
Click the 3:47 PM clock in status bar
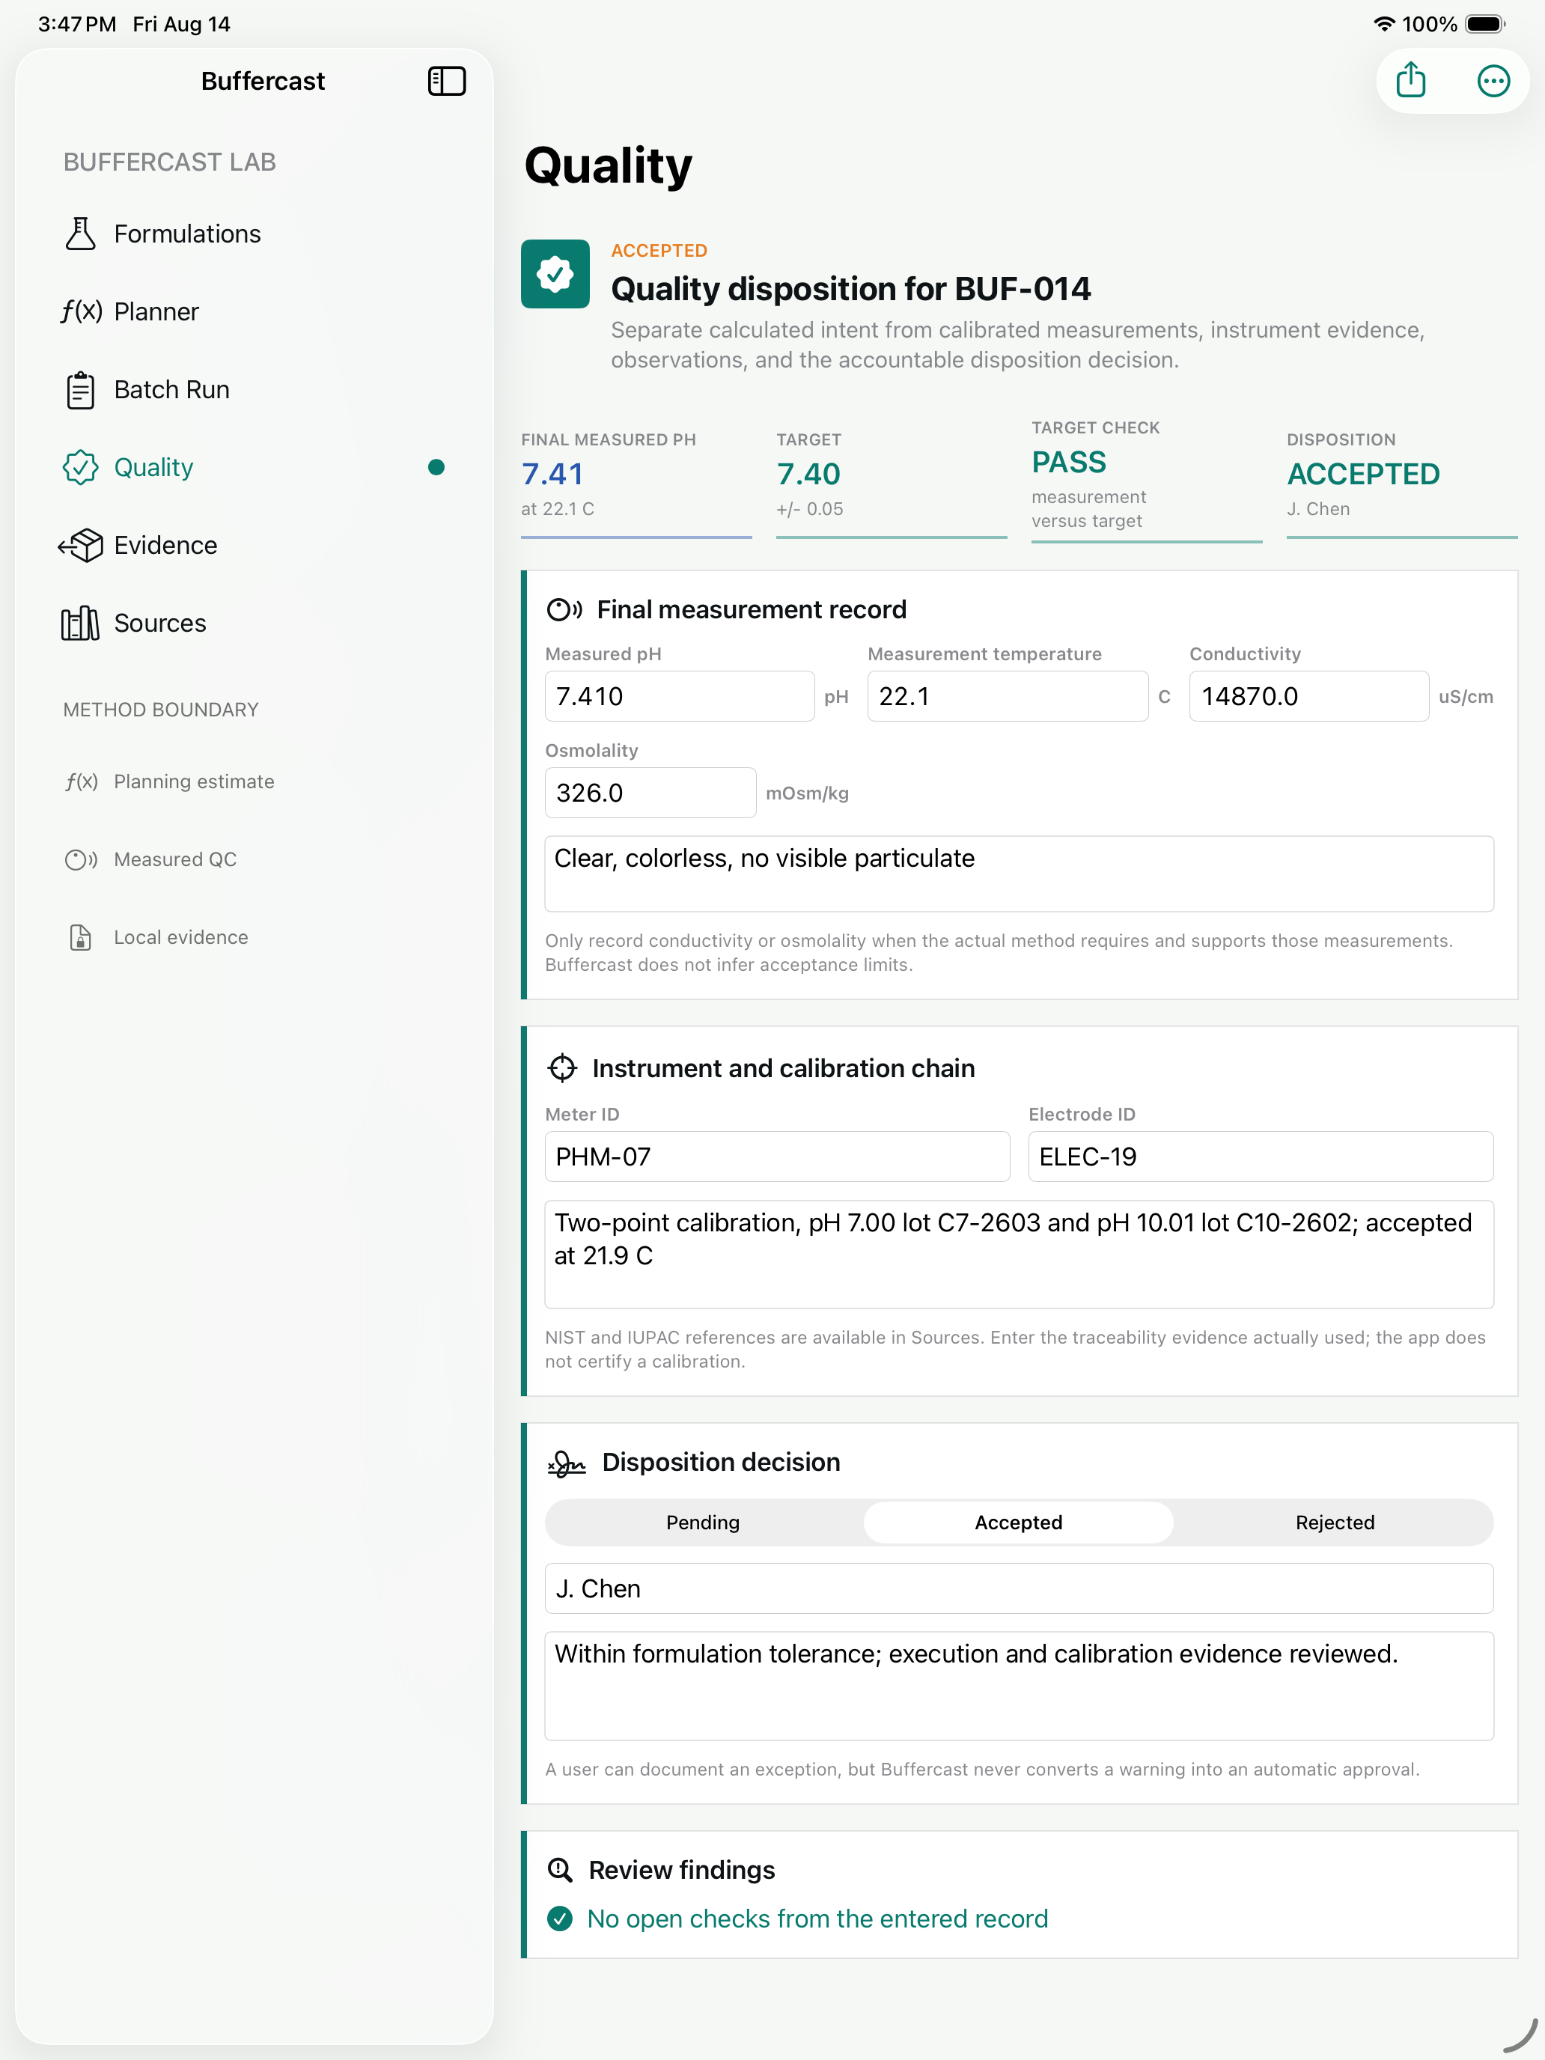(x=77, y=24)
